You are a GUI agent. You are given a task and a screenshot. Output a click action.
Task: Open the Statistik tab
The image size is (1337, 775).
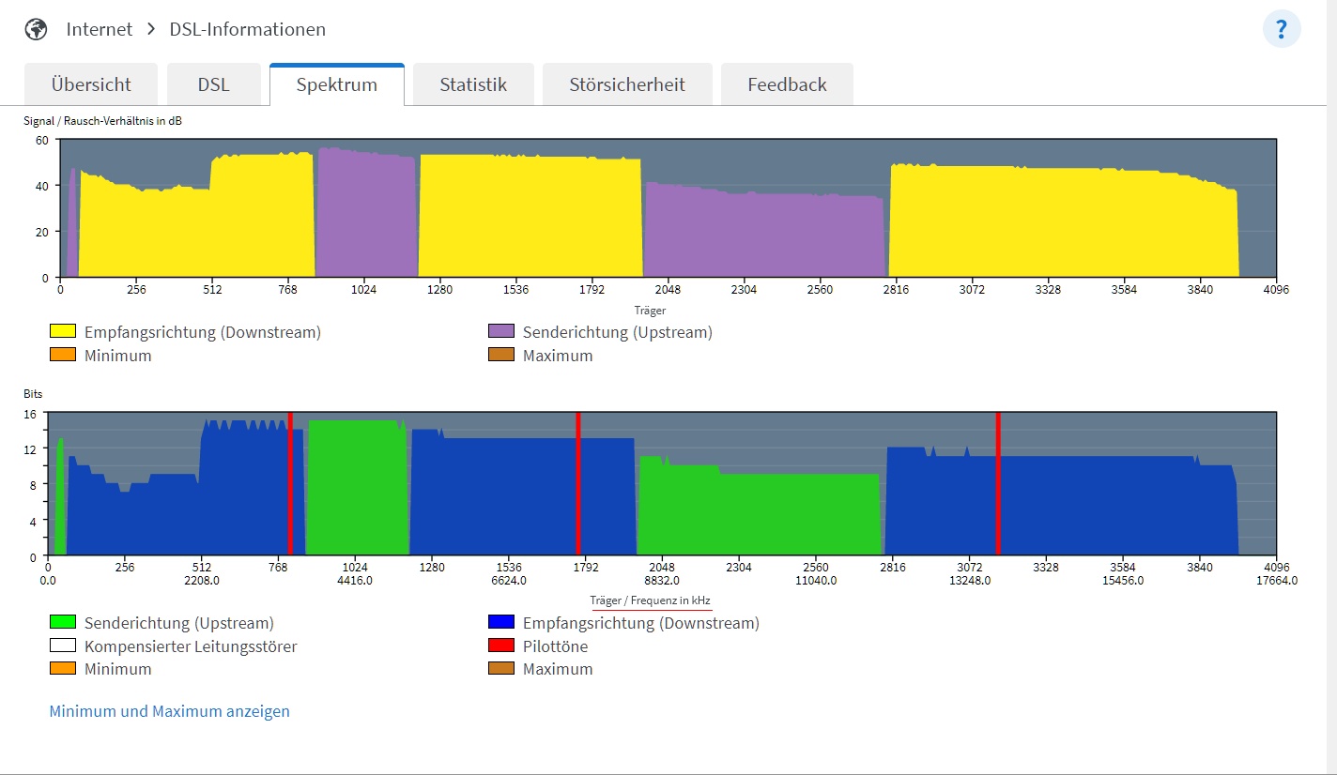click(473, 84)
